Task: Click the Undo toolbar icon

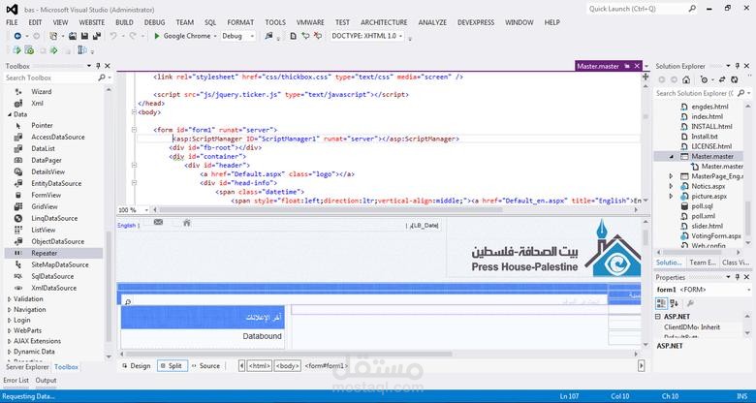Action: coord(113,36)
